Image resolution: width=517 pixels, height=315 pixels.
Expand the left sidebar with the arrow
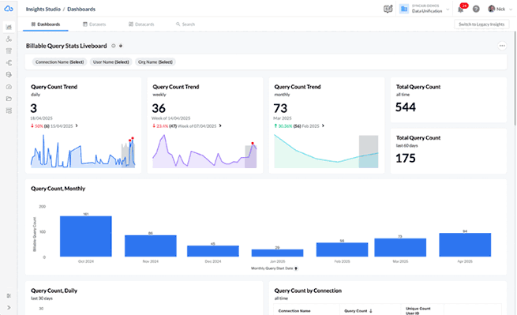pyautogui.click(x=9, y=307)
